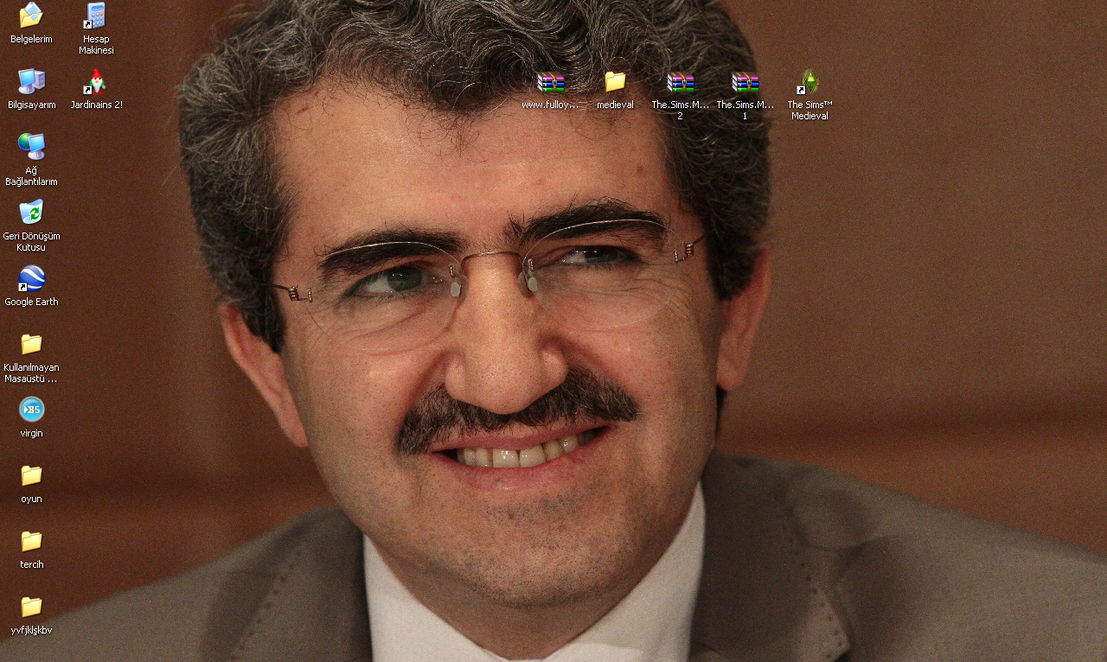Image resolution: width=1107 pixels, height=662 pixels.
Task: Click the 'Geri Dönüşüm Kutusu' label text
Action: pos(31,242)
